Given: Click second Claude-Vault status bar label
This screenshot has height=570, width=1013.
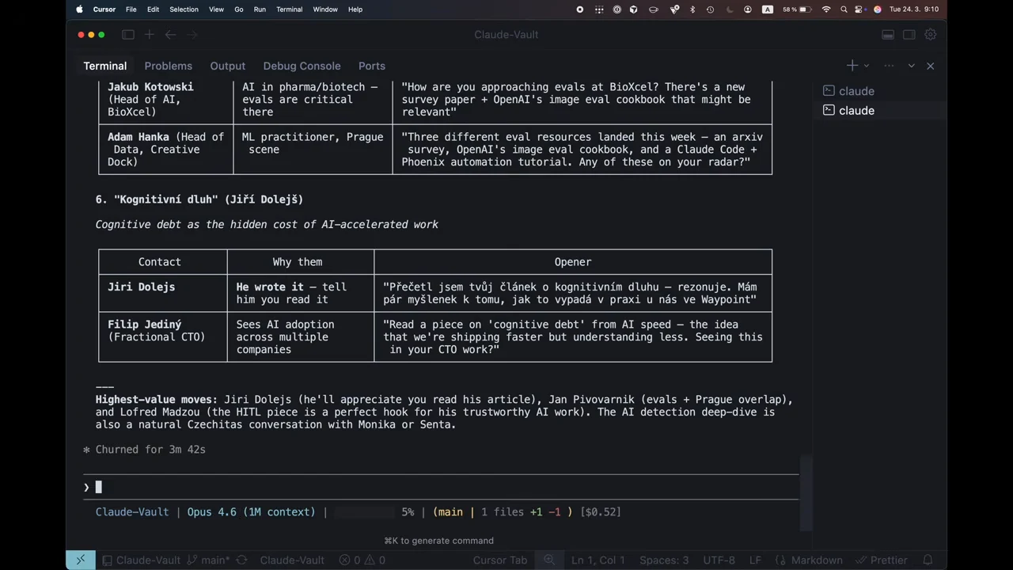Looking at the screenshot, I should tap(292, 560).
